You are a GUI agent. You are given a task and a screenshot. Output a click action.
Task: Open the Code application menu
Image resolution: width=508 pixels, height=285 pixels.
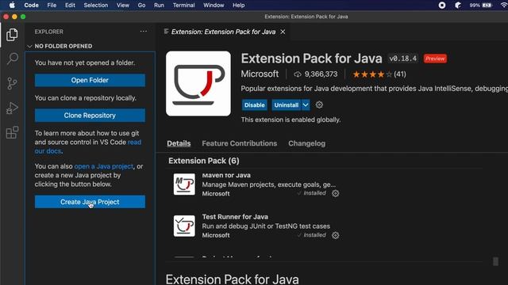click(x=32, y=6)
